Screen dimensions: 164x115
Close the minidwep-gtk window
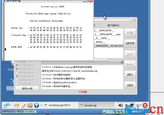coord(135,19)
